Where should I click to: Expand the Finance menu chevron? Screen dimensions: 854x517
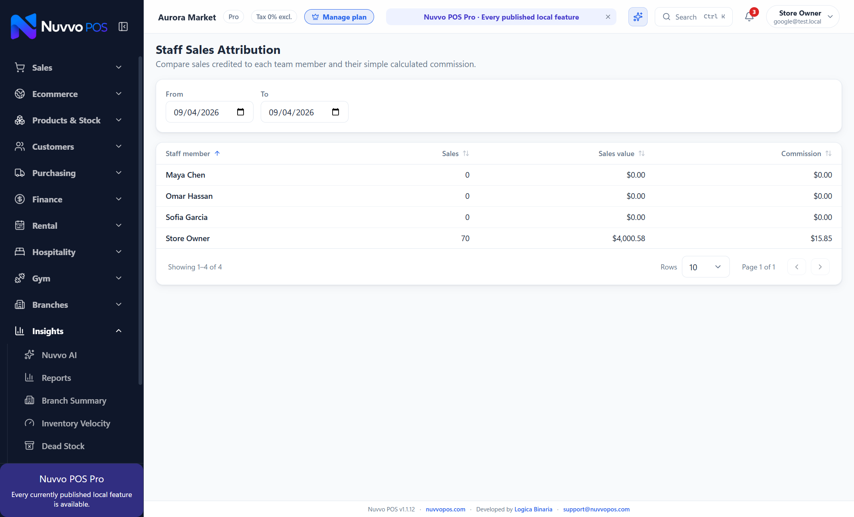119,199
